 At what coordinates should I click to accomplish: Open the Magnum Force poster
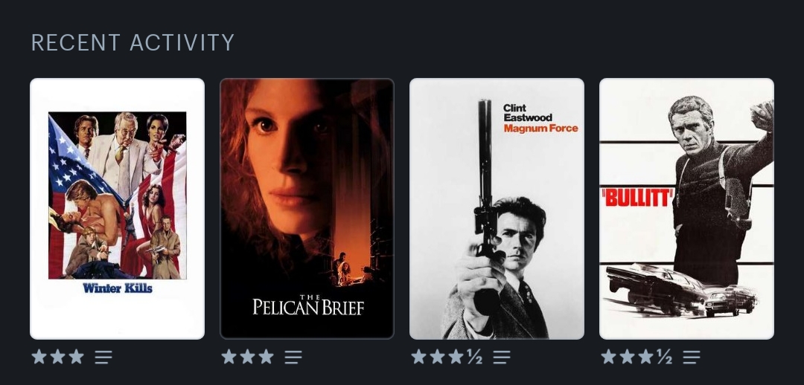497,208
